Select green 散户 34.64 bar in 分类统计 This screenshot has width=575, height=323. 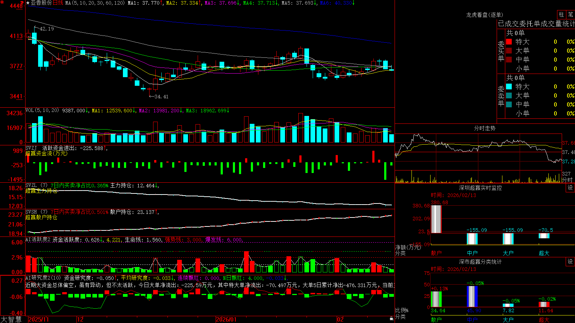point(436,299)
